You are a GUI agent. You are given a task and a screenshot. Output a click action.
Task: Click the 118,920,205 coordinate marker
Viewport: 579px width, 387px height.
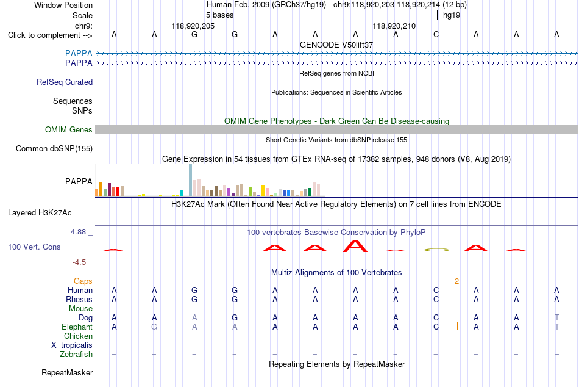click(193, 26)
